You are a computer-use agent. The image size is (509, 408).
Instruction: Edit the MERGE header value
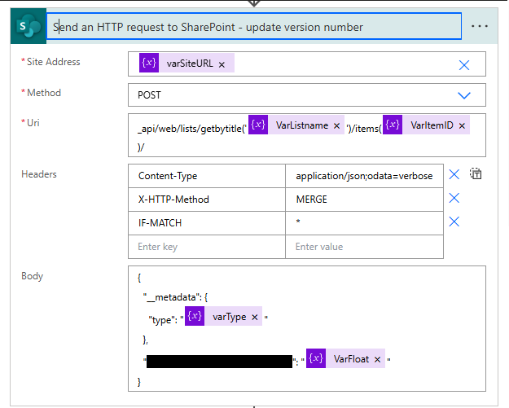point(363,199)
